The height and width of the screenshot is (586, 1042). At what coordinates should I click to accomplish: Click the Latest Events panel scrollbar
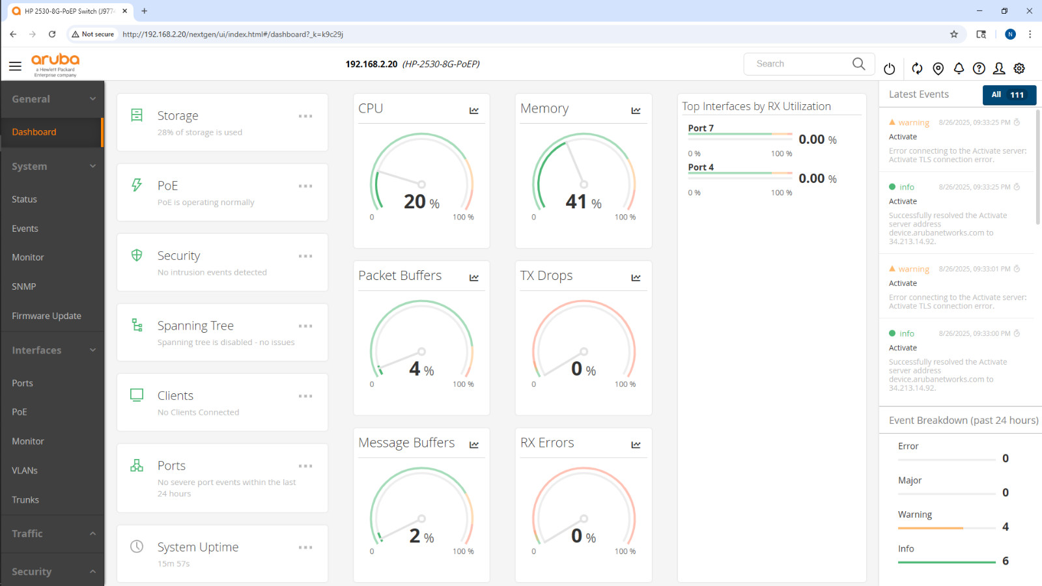[1038, 167]
